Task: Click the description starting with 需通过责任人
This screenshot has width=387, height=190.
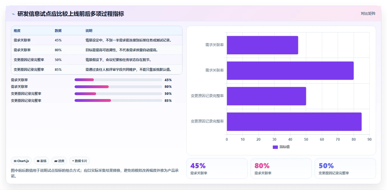Action: [x=128, y=70]
